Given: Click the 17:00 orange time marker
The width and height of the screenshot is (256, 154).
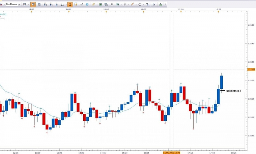Looking at the screenshot, I should coord(181,12).
